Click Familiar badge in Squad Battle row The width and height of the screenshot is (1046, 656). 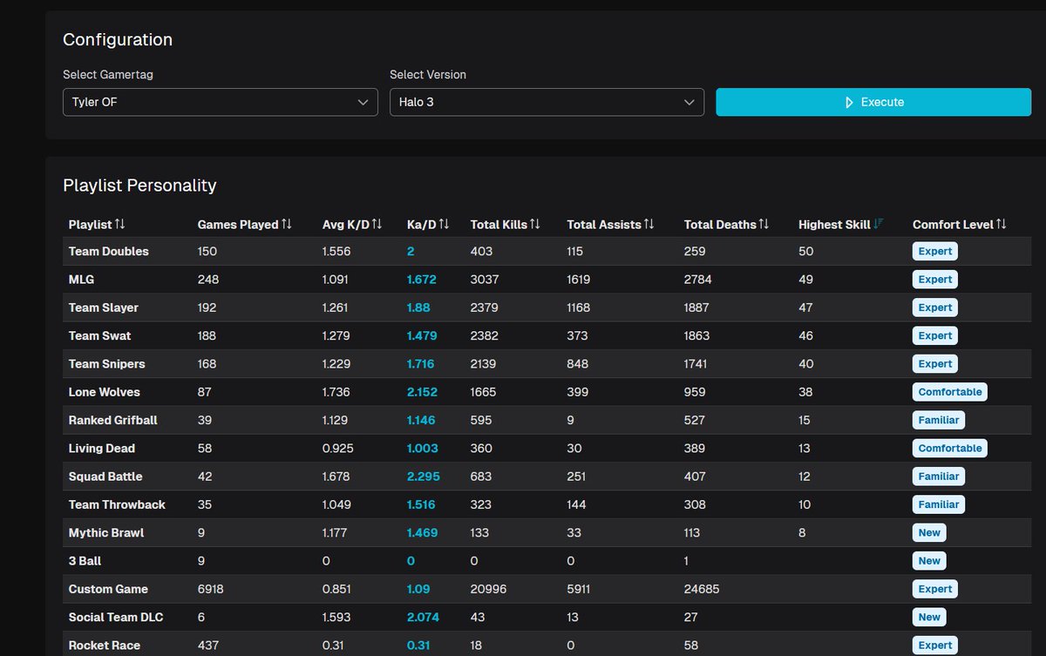(x=938, y=477)
